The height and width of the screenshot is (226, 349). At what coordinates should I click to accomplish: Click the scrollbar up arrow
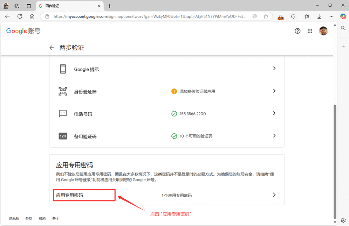click(335, 25)
